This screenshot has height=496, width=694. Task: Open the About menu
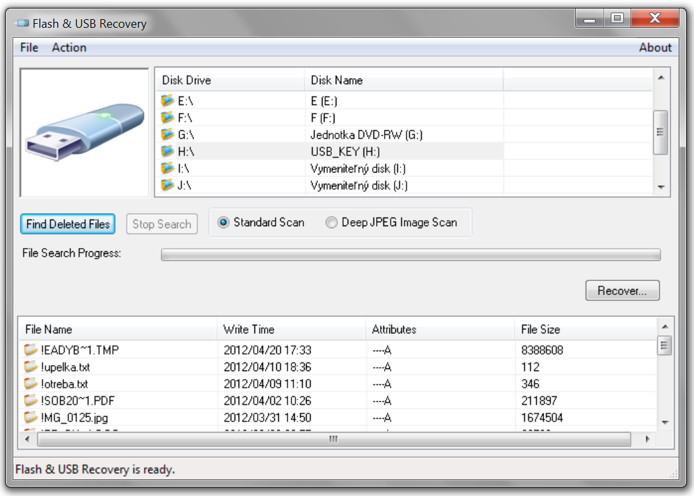pos(656,48)
